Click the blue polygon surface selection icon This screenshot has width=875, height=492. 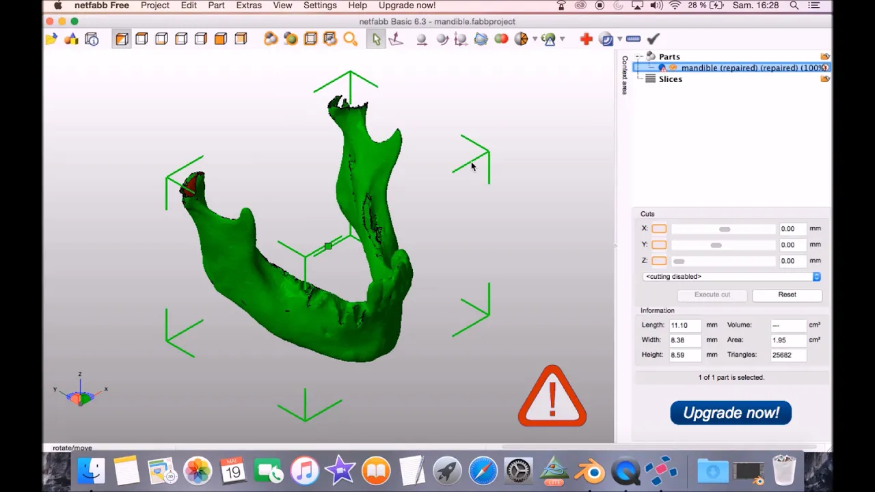(481, 39)
